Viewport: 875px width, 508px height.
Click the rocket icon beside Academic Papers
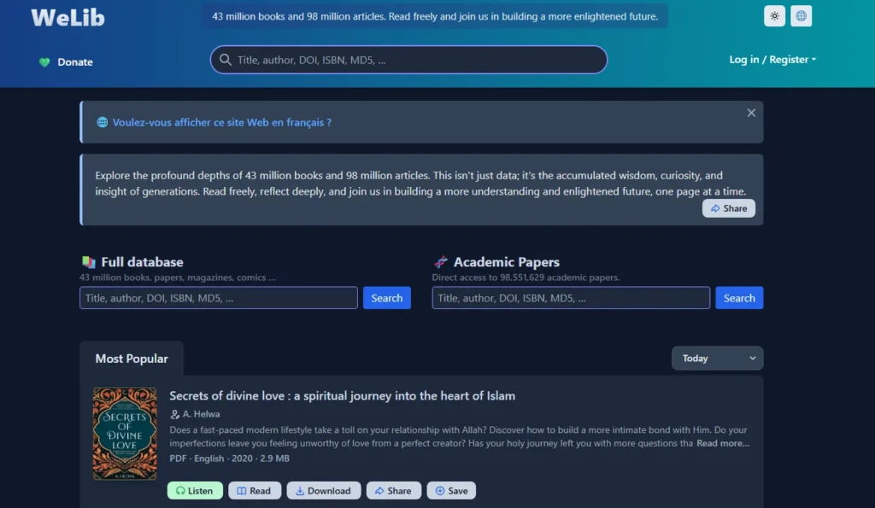pos(442,261)
